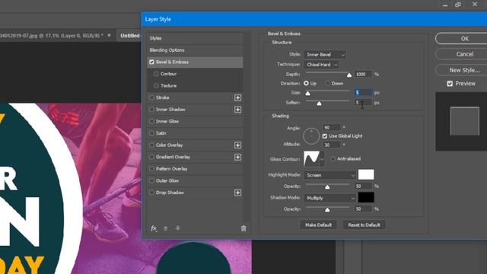Enable the Inner Shadow checkbox
Image resolution: width=487 pixels, height=274 pixels.
click(x=151, y=110)
